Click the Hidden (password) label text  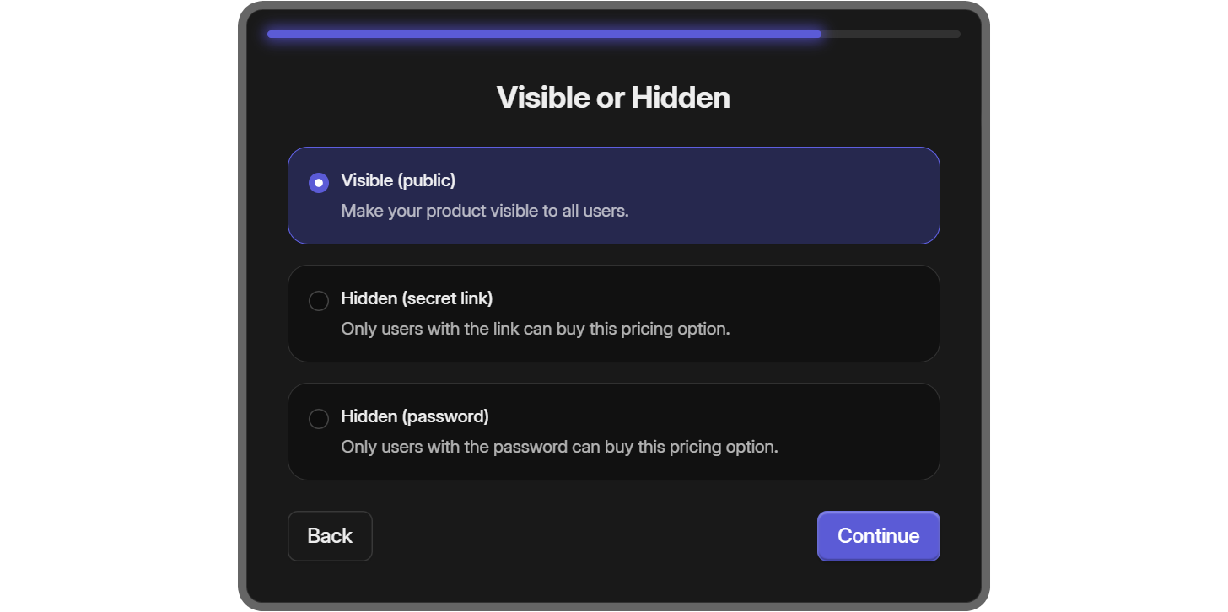coord(414,416)
